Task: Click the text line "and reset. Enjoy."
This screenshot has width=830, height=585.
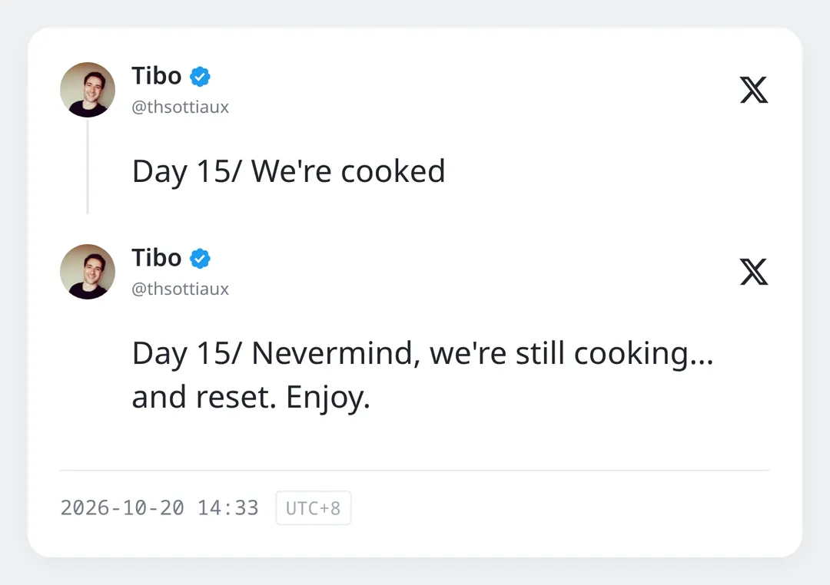Action: click(251, 397)
